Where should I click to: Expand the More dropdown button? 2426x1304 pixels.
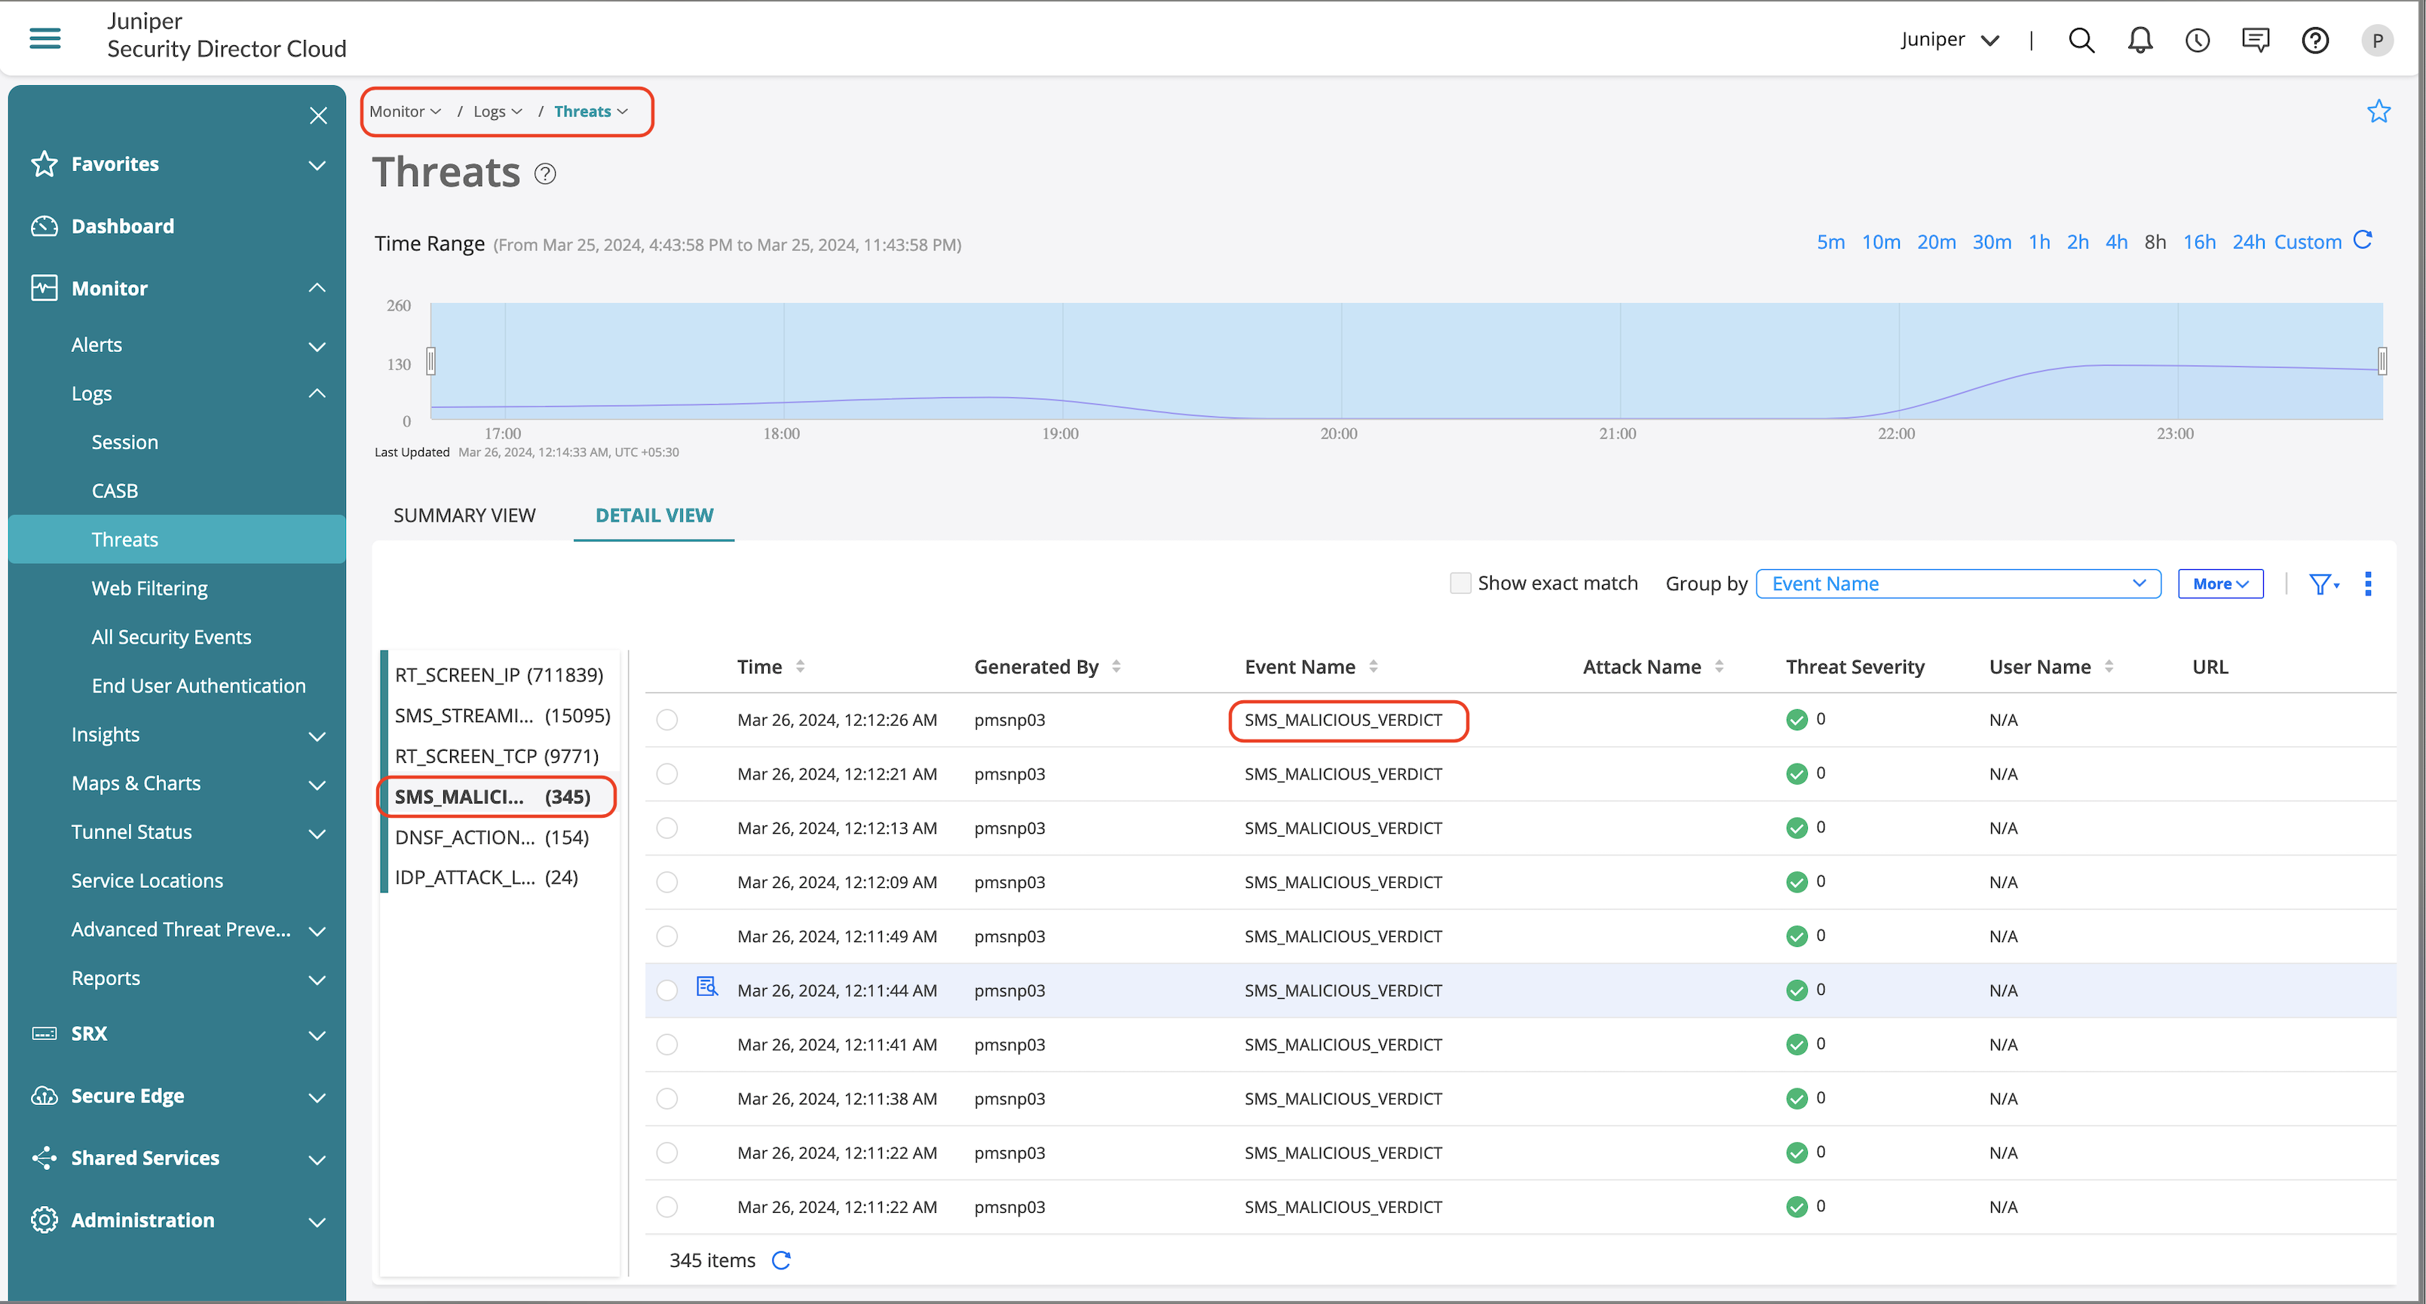coord(2219,583)
